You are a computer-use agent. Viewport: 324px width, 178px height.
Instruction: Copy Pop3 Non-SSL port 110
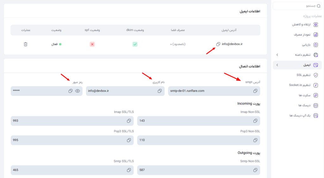click(x=255, y=140)
